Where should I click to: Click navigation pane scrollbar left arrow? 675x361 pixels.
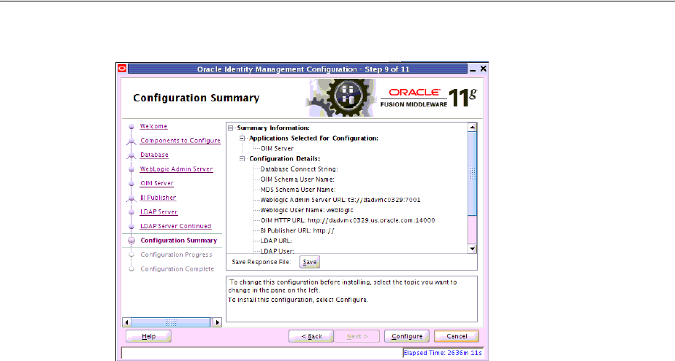click(x=126, y=322)
